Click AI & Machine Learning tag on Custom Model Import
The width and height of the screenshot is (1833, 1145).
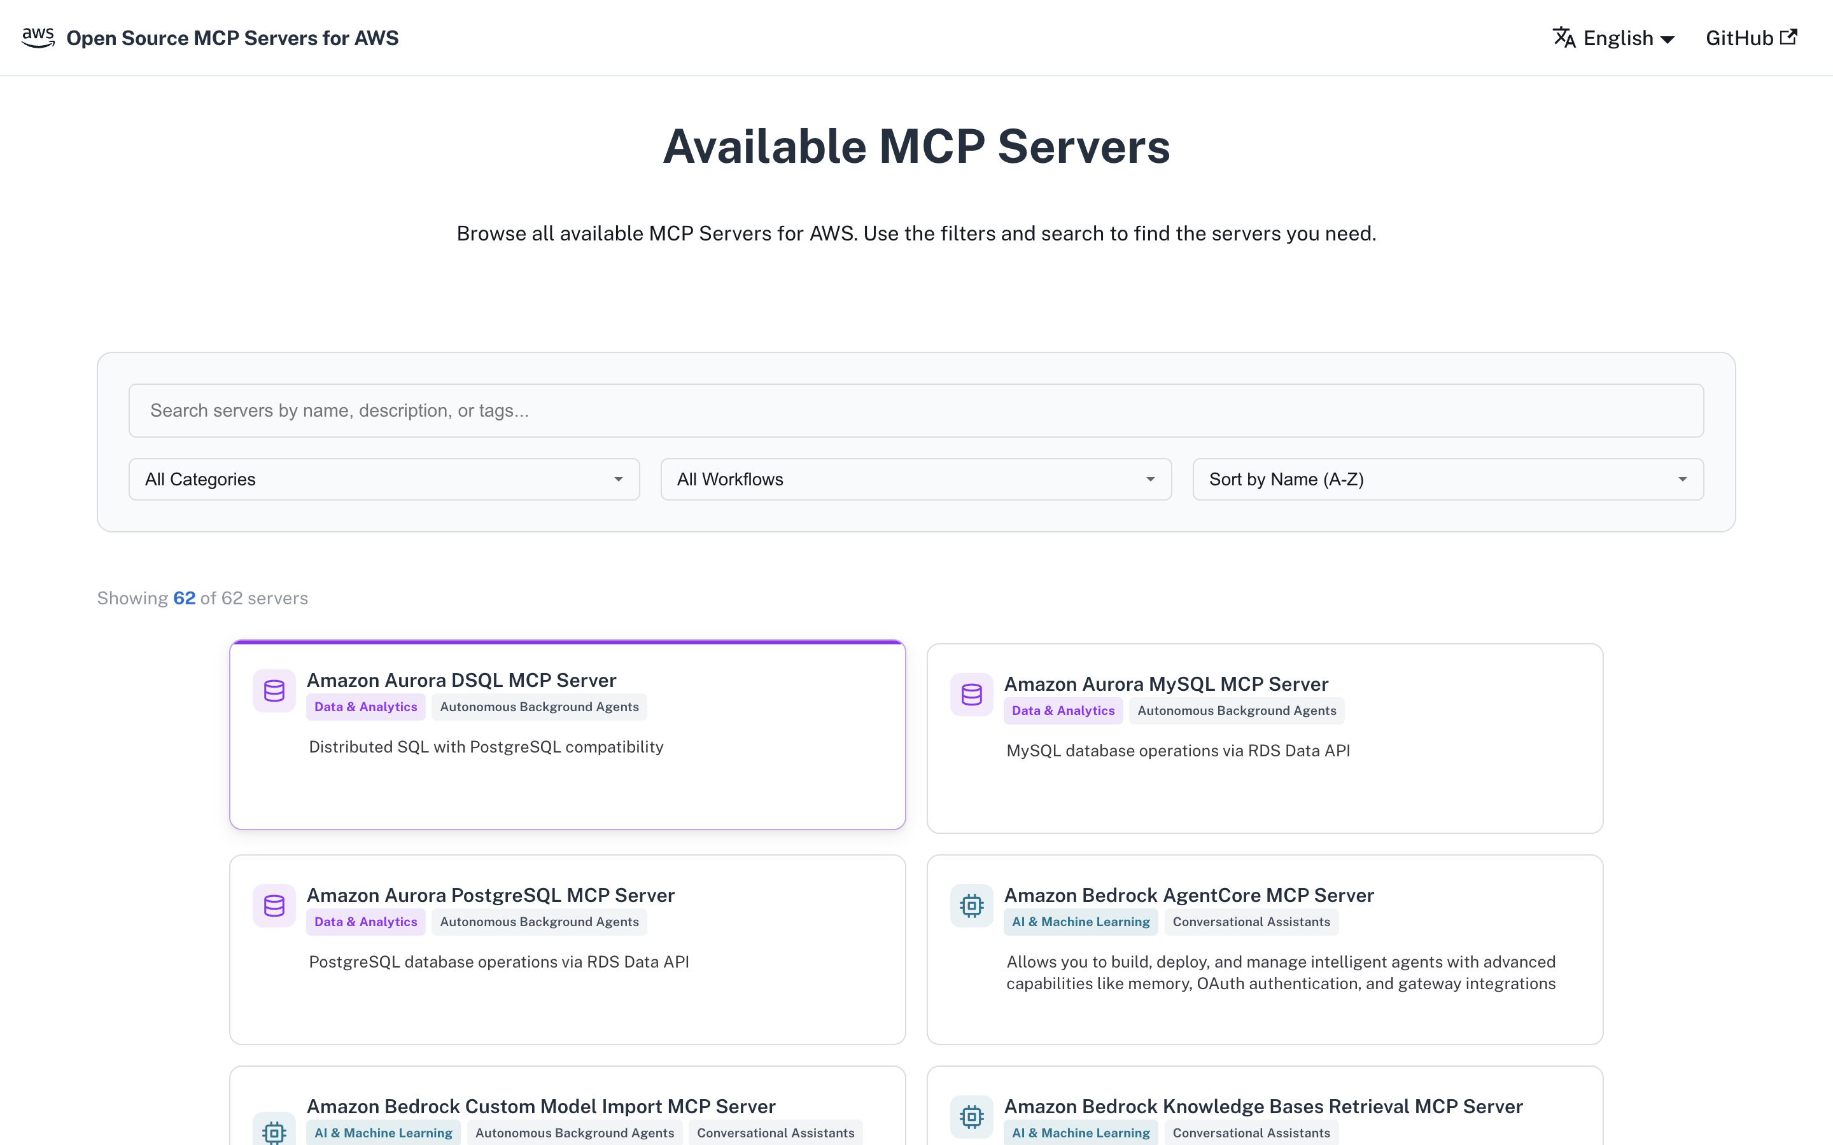click(x=383, y=1133)
